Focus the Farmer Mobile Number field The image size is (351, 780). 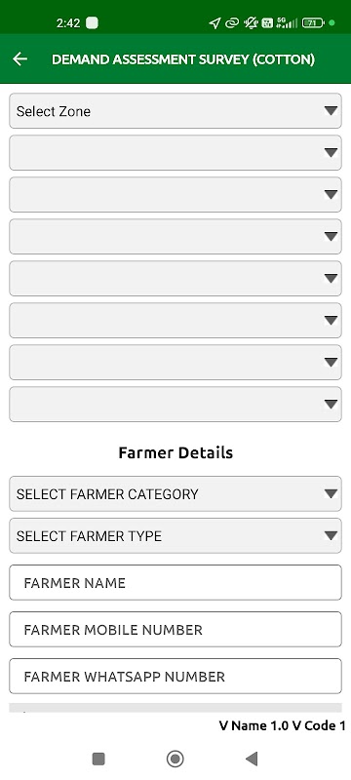point(175,629)
